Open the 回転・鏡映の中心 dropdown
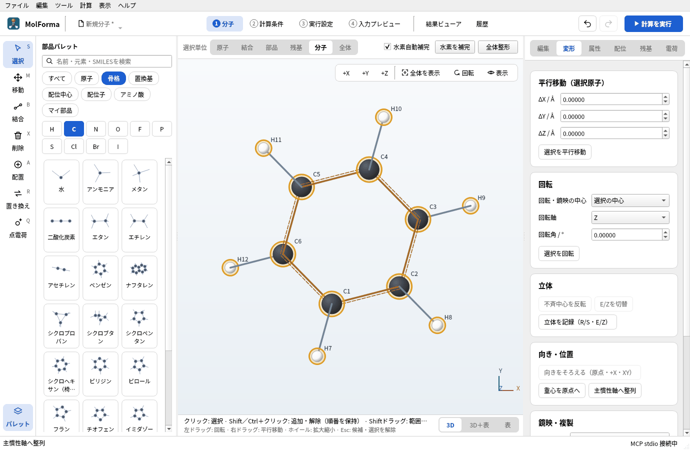The height and width of the screenshot is (450, 690). [x=630, y=200]
